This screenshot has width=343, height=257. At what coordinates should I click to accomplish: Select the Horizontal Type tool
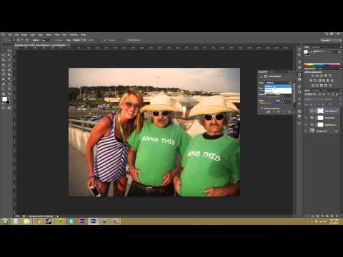pos(9,84)
